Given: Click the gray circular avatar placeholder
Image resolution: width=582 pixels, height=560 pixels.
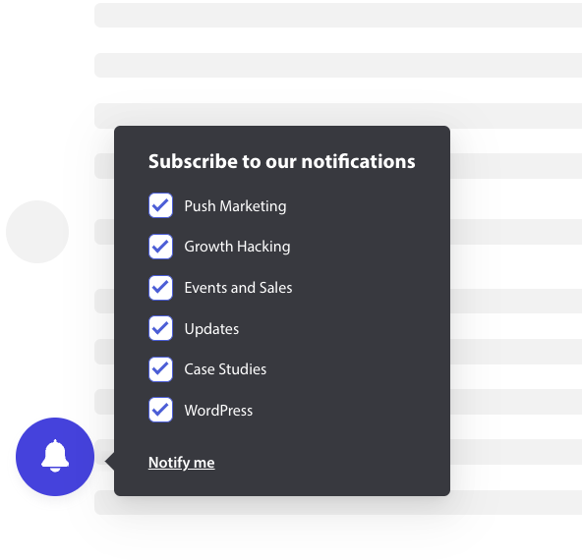Looking at the screenshot, I should point(37,232).
